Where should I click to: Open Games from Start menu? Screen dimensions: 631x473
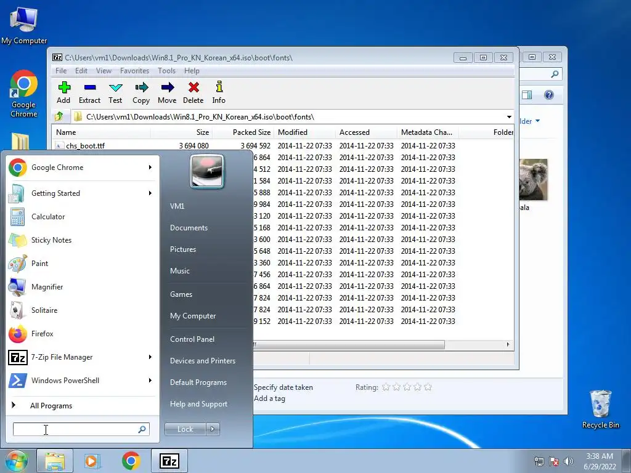coord(181,294)
